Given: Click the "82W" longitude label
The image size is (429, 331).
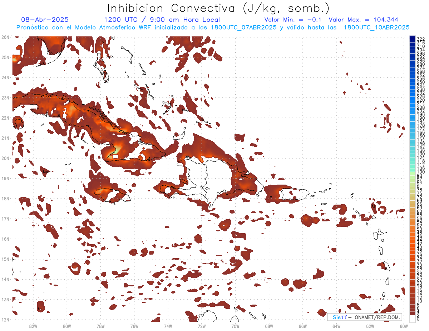Looking at the screenshot, I should pyautogui.click(x=33, y=326).
